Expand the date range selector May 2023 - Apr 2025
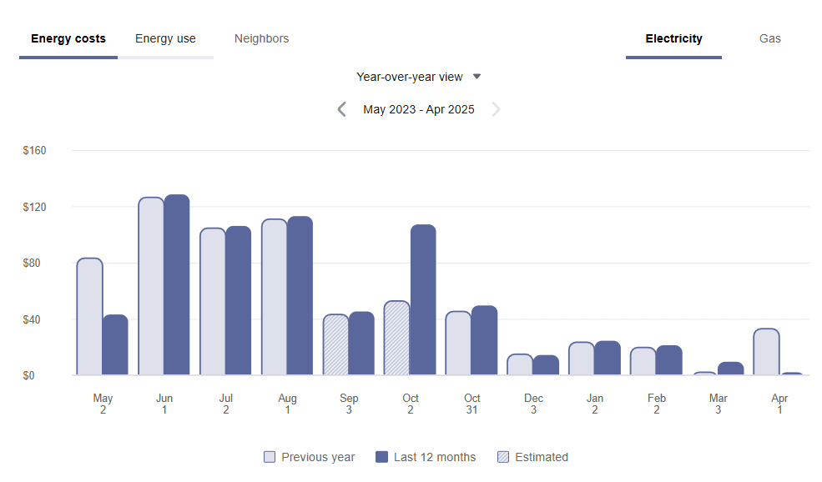Screen dimensions: 822x482 click(418, 108)
